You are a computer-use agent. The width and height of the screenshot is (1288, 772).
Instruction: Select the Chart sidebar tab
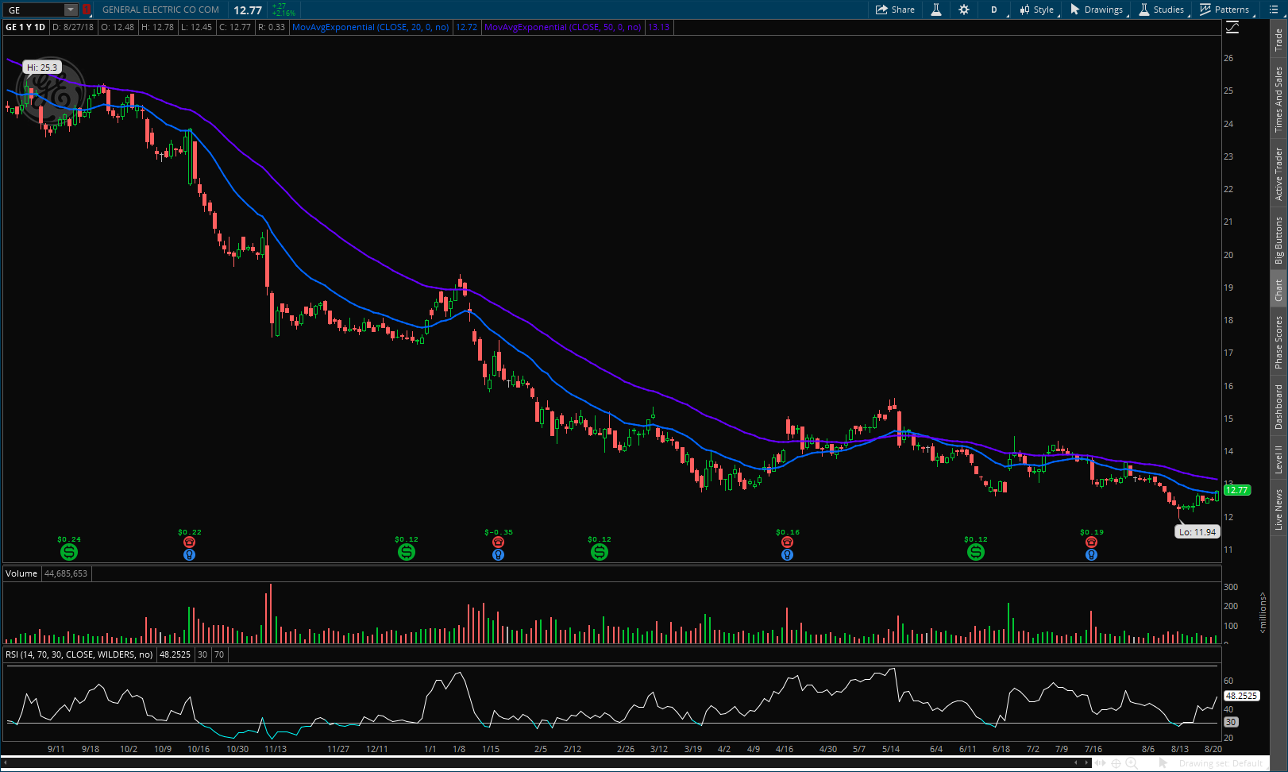coord(1278,290)
